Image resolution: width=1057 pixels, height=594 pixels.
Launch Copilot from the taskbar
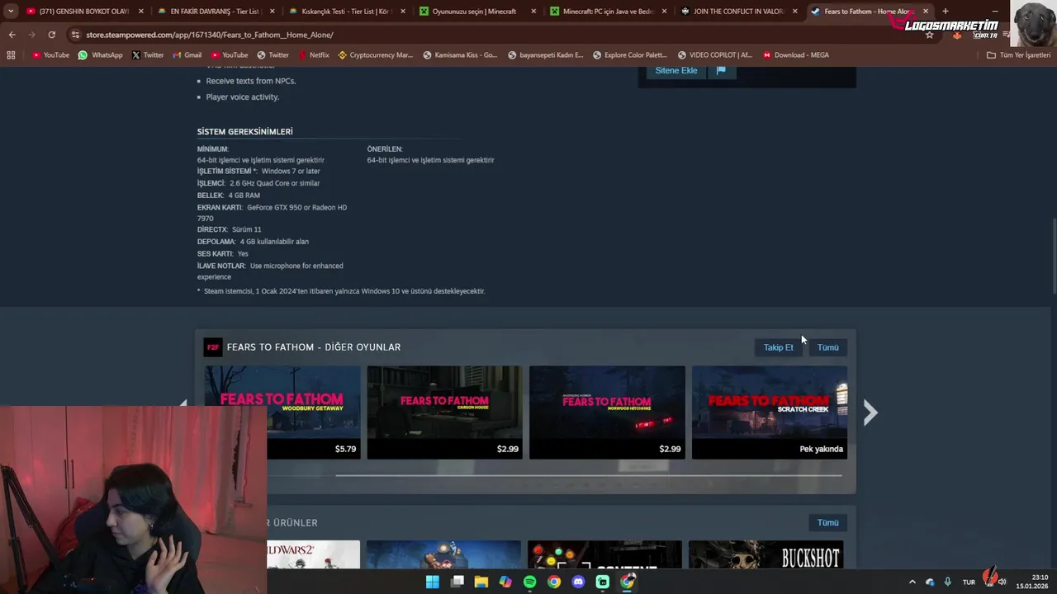(505, 582)
